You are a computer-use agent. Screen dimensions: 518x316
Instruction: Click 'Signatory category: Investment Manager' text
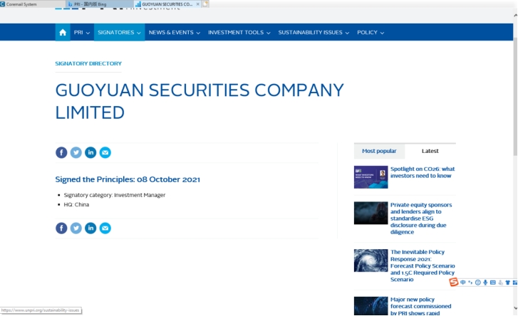pyautogui.click(x=115, y=195)
